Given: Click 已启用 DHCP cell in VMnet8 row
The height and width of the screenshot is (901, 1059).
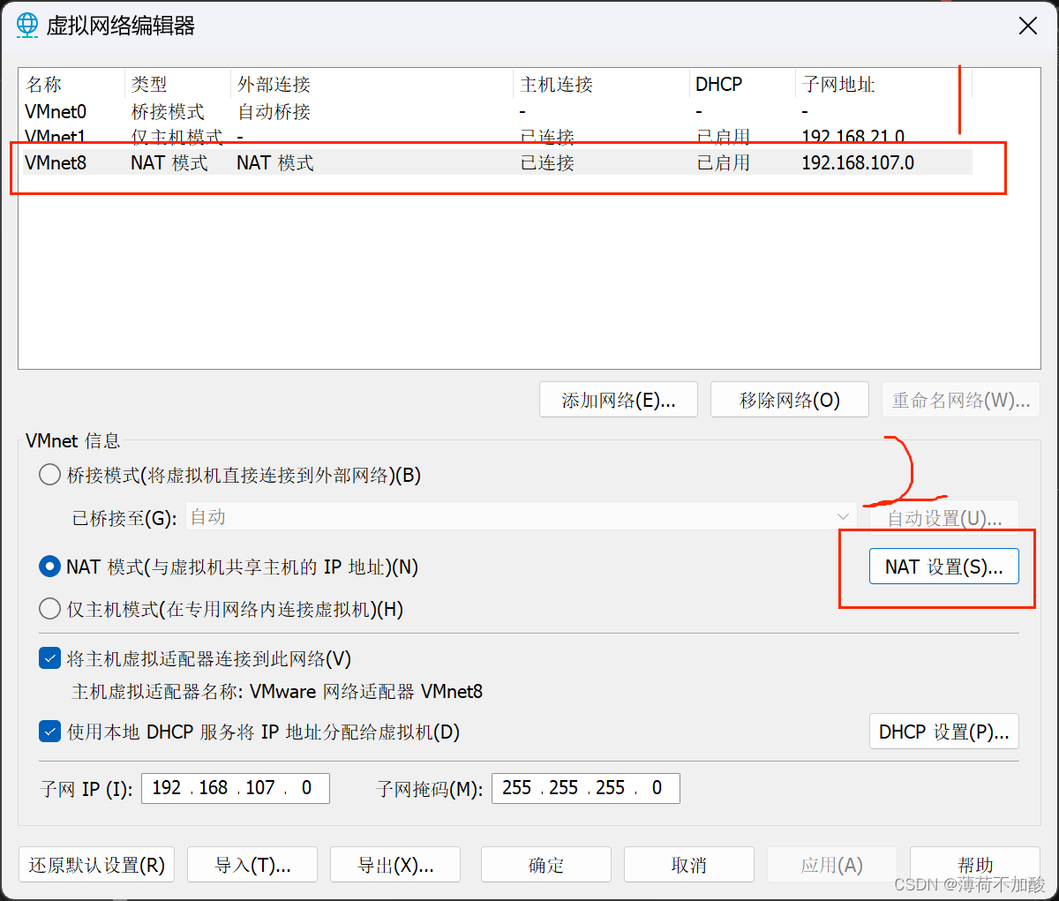Looking at the screenshot, I should coord(723,162).
